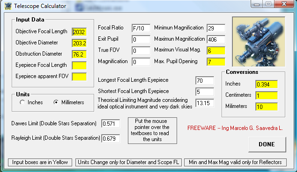
Task: Click the empty Eyepiece apparent FOV field
Action: click(79, 77)
